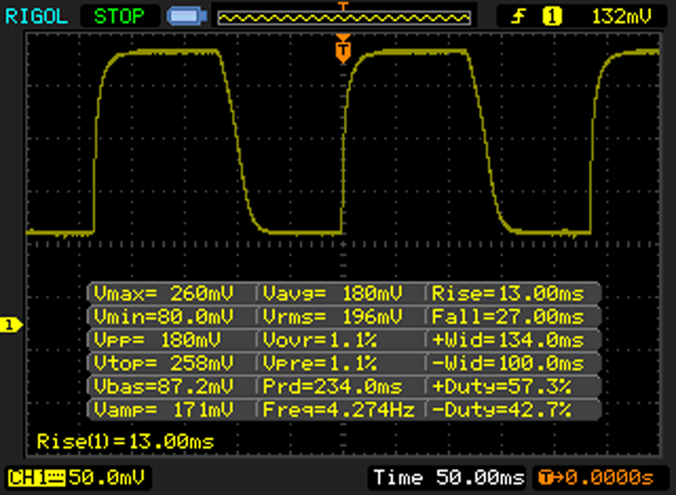This screenshot has width=676, height=495.
Task: Click the +Duty=57.3% measurement
Action: pyautogui.click(x=502, y=386)
